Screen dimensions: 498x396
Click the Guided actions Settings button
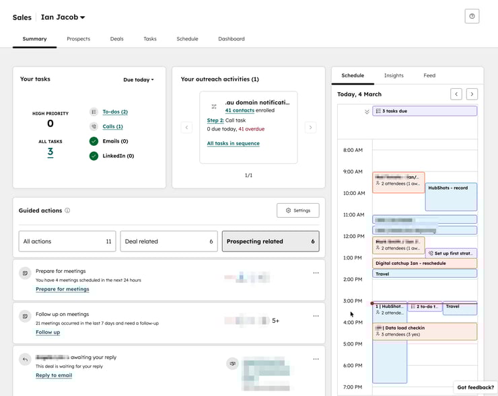tap(297, 210)
